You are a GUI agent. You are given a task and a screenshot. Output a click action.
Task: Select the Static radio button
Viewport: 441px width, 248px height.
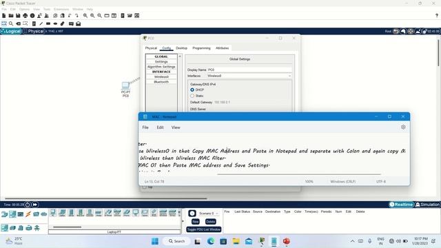tap(192, 96)
